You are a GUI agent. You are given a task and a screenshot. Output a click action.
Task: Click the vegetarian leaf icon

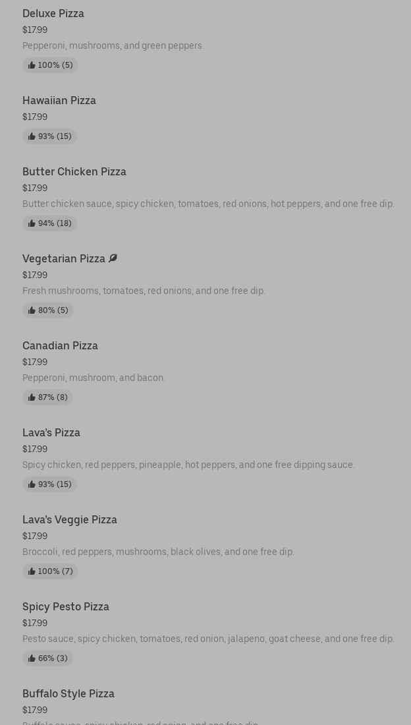(x=113, y=258)
